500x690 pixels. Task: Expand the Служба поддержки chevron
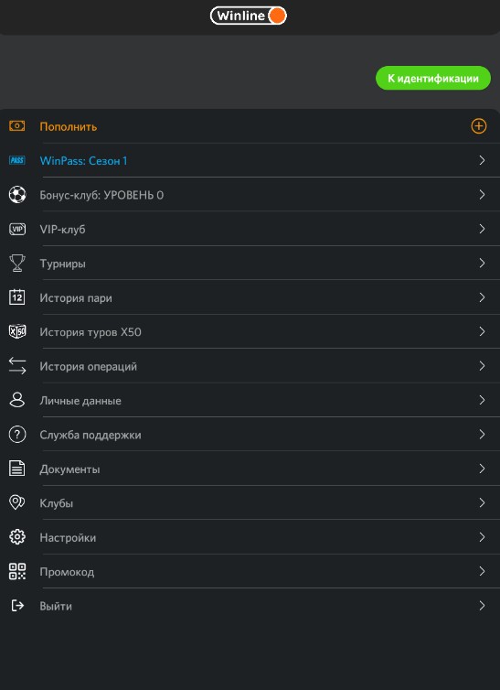click(482, 435)
